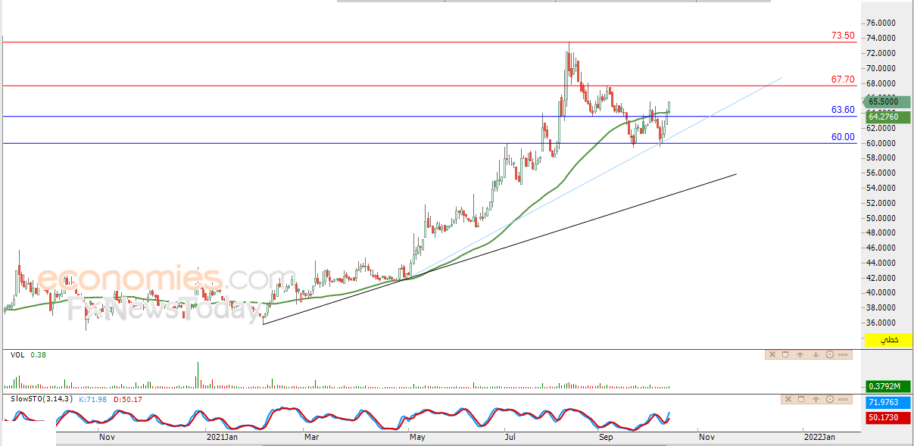Maximize the VOL indicator panel
The width and height of the screenshot is (914, 446).
tap(785, 354)
